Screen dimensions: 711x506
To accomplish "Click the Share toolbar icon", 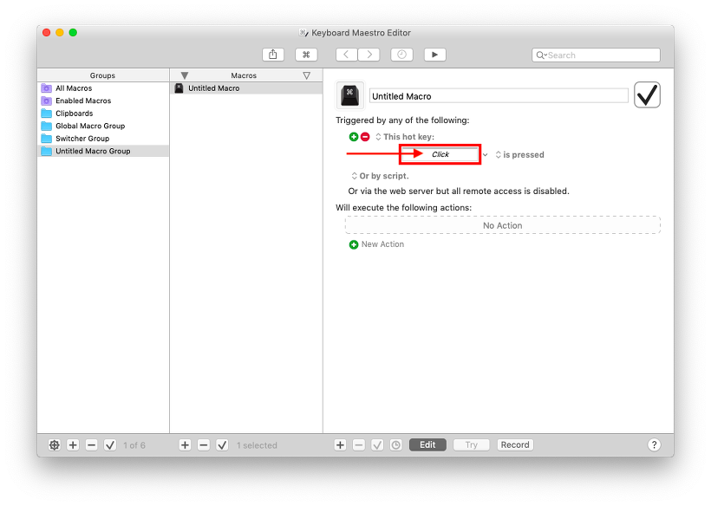I will click(273, 55).
